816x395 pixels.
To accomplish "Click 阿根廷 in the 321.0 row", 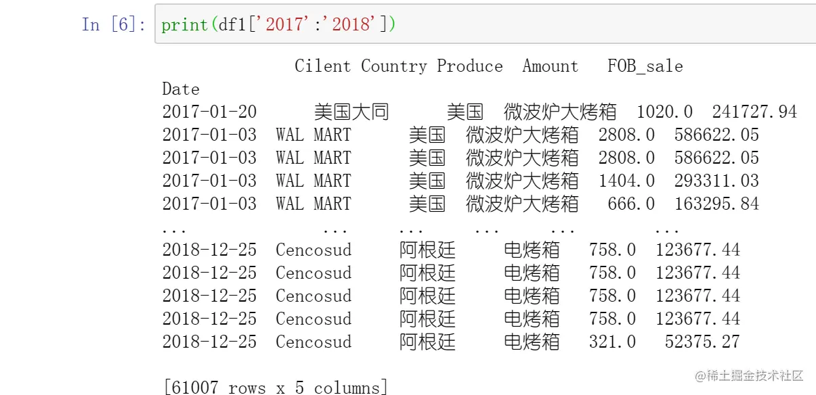I will click(x=427, y=342).
